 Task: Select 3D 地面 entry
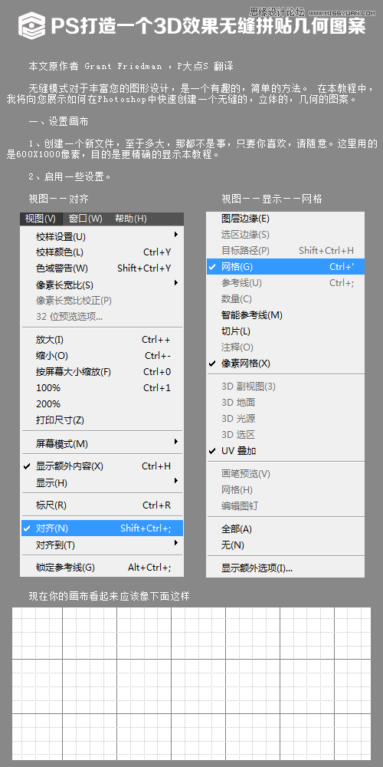285,403
